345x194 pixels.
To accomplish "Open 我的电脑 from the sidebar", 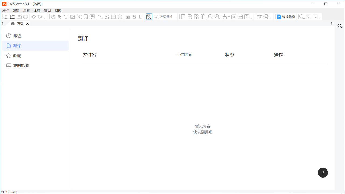I will click(20, 65).
